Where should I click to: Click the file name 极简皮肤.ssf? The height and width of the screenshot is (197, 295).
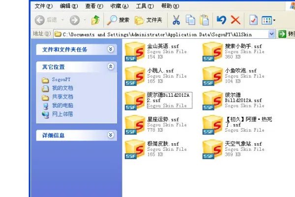pyautogui.click(x=163, y=144)
